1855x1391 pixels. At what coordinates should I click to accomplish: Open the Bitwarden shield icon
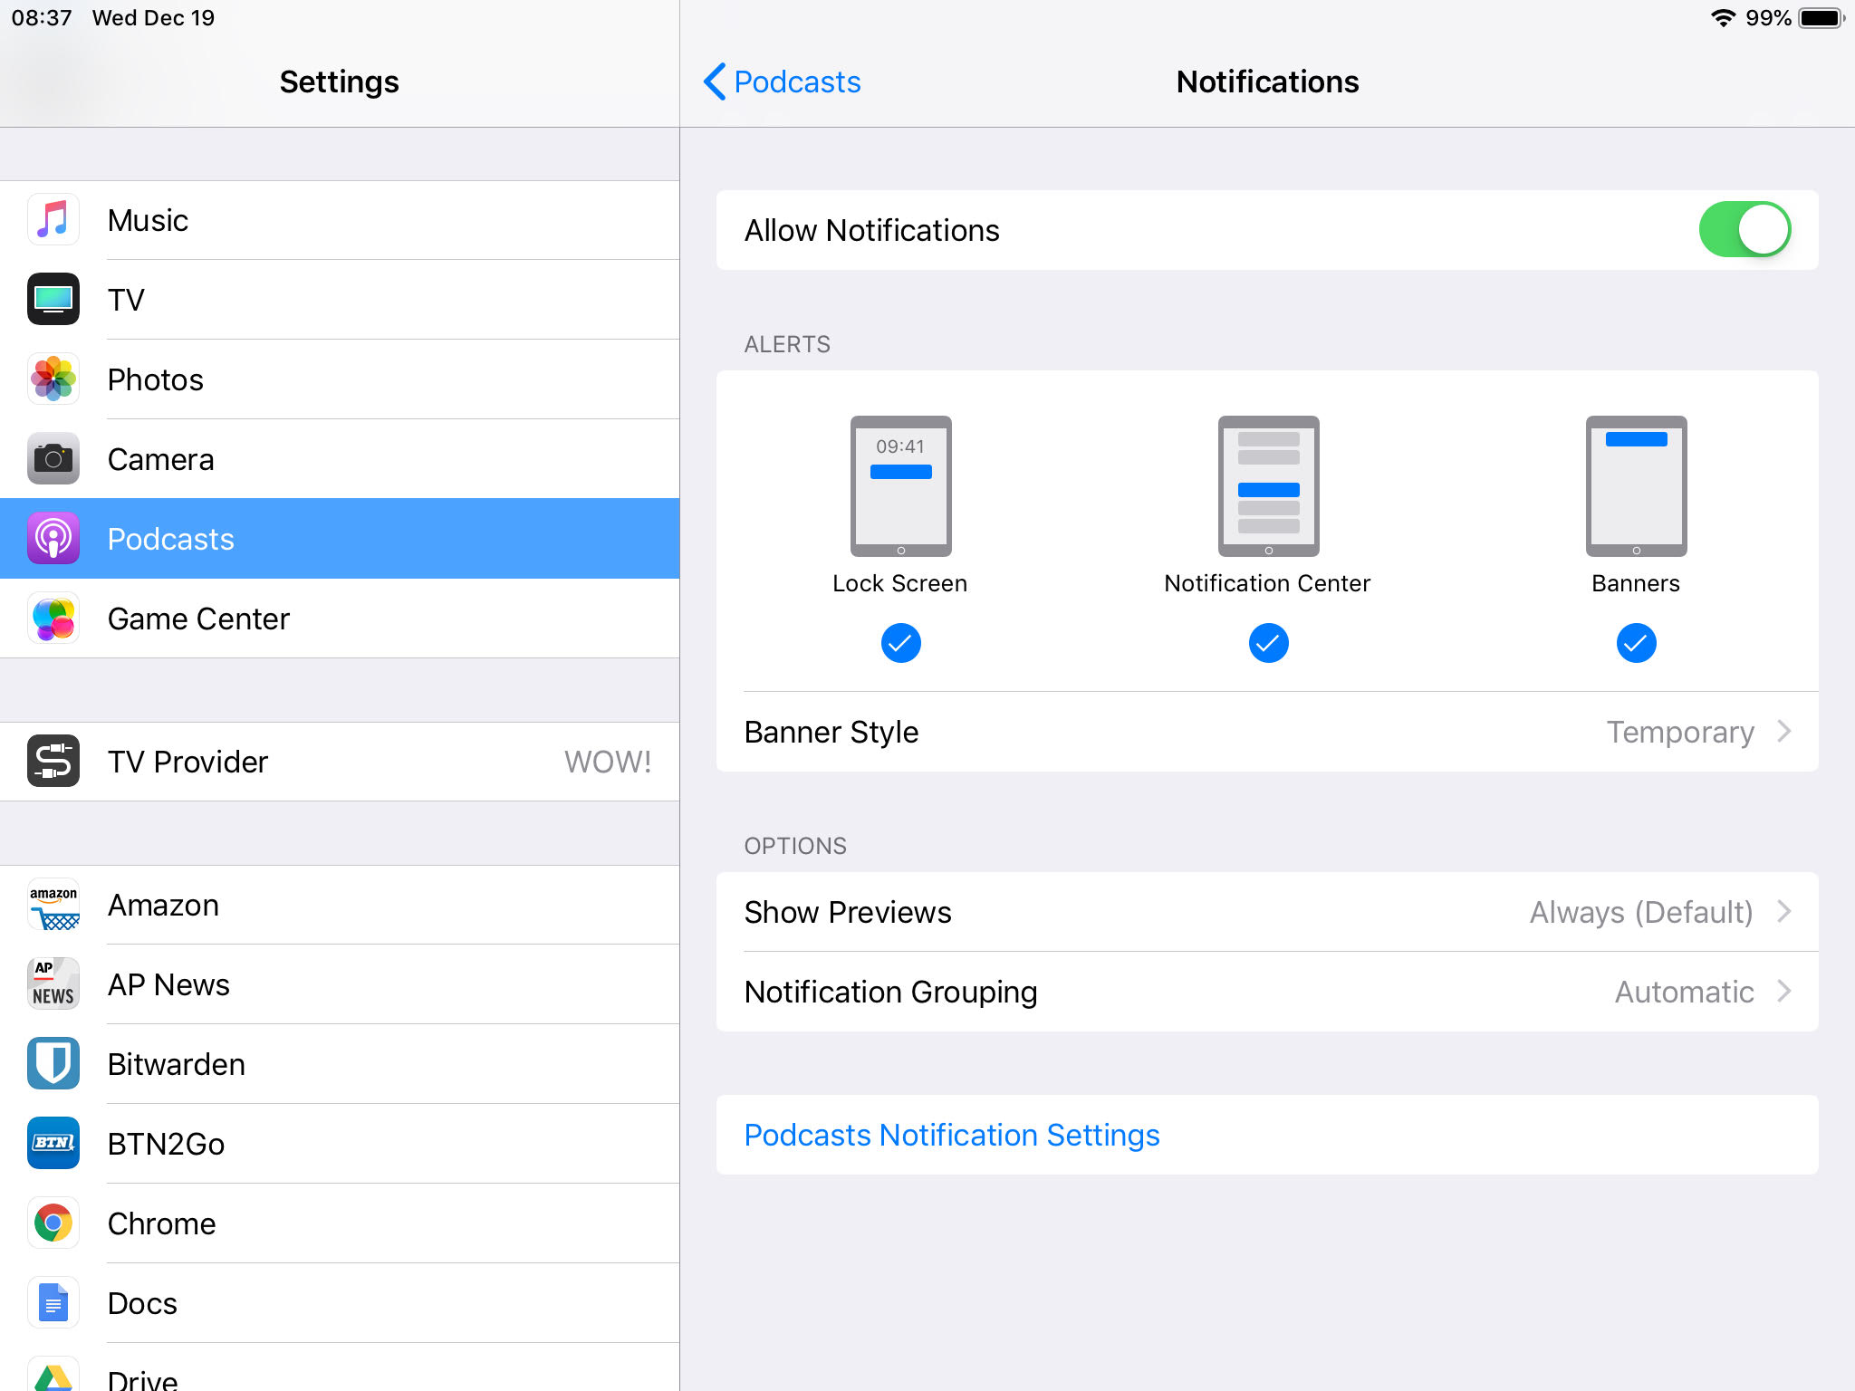pyautogui.click(x=53, y=1064)
